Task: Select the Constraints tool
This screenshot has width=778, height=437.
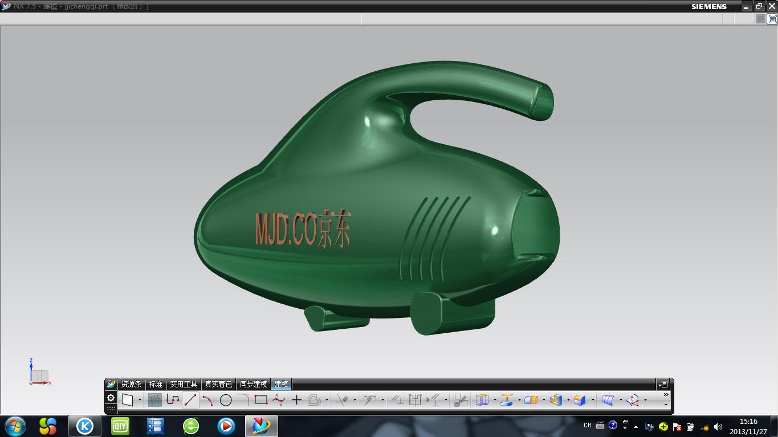Action: 397,400
